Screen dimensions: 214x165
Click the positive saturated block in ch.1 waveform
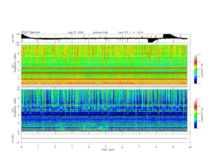click(167, 36)
